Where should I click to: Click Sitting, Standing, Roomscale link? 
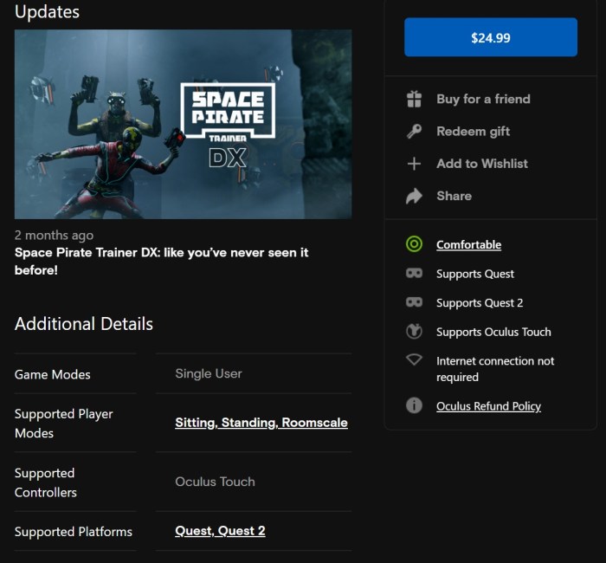(261, 423)
